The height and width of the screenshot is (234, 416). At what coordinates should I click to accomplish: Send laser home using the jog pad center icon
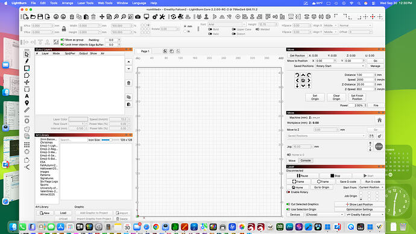(303, 80)
